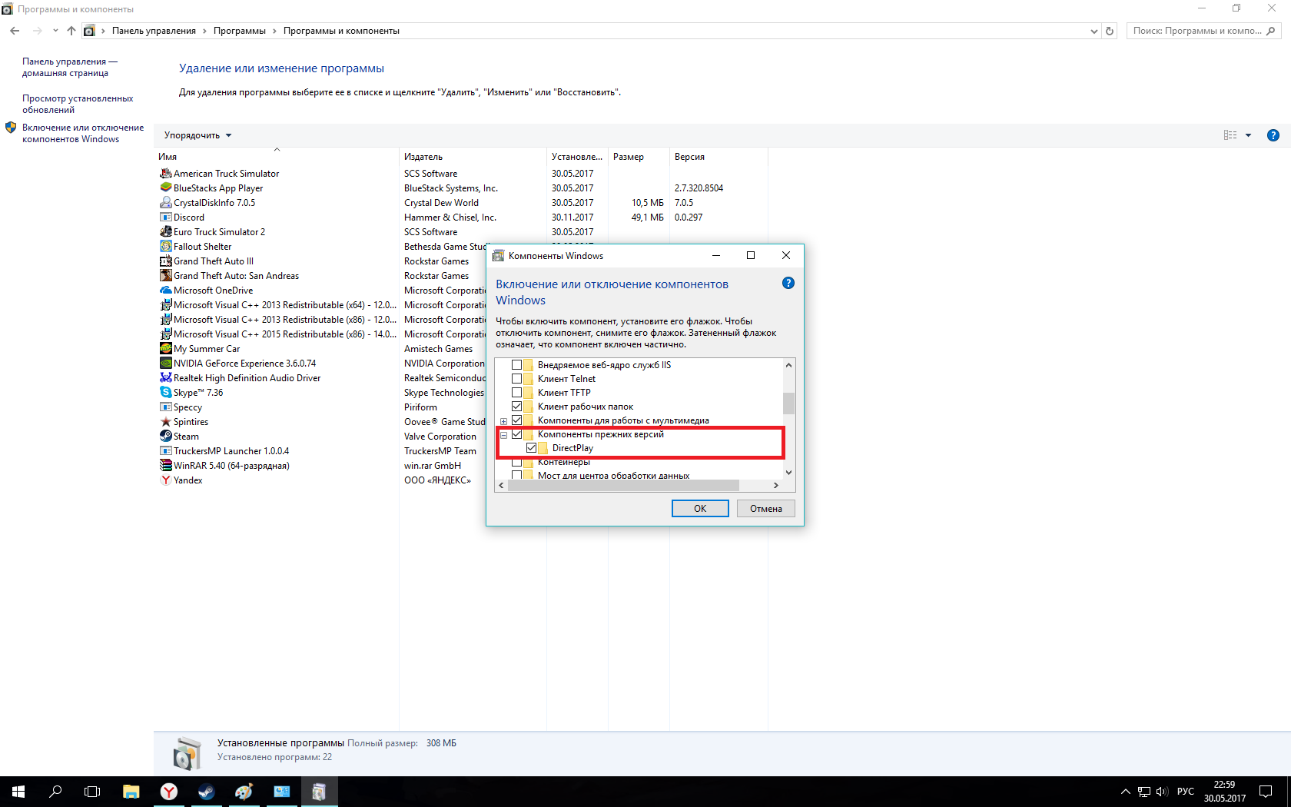Open Yandex browser from the taskbar
Image resolution: width=1291 pixels, height=807 pixels.
pos(169,792)
